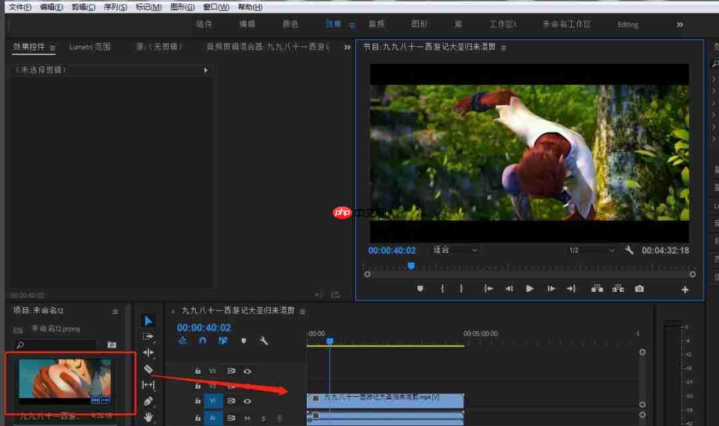
Task: Open the 适合 zoom level dropdown
Action: [x=454, y=250]
